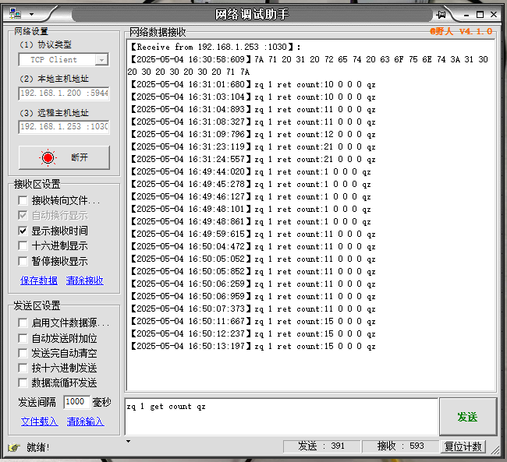Click 文件载入 link
The width and height of the screenshot is (507, 462).
pyautogui.click(x=39, y=421)
